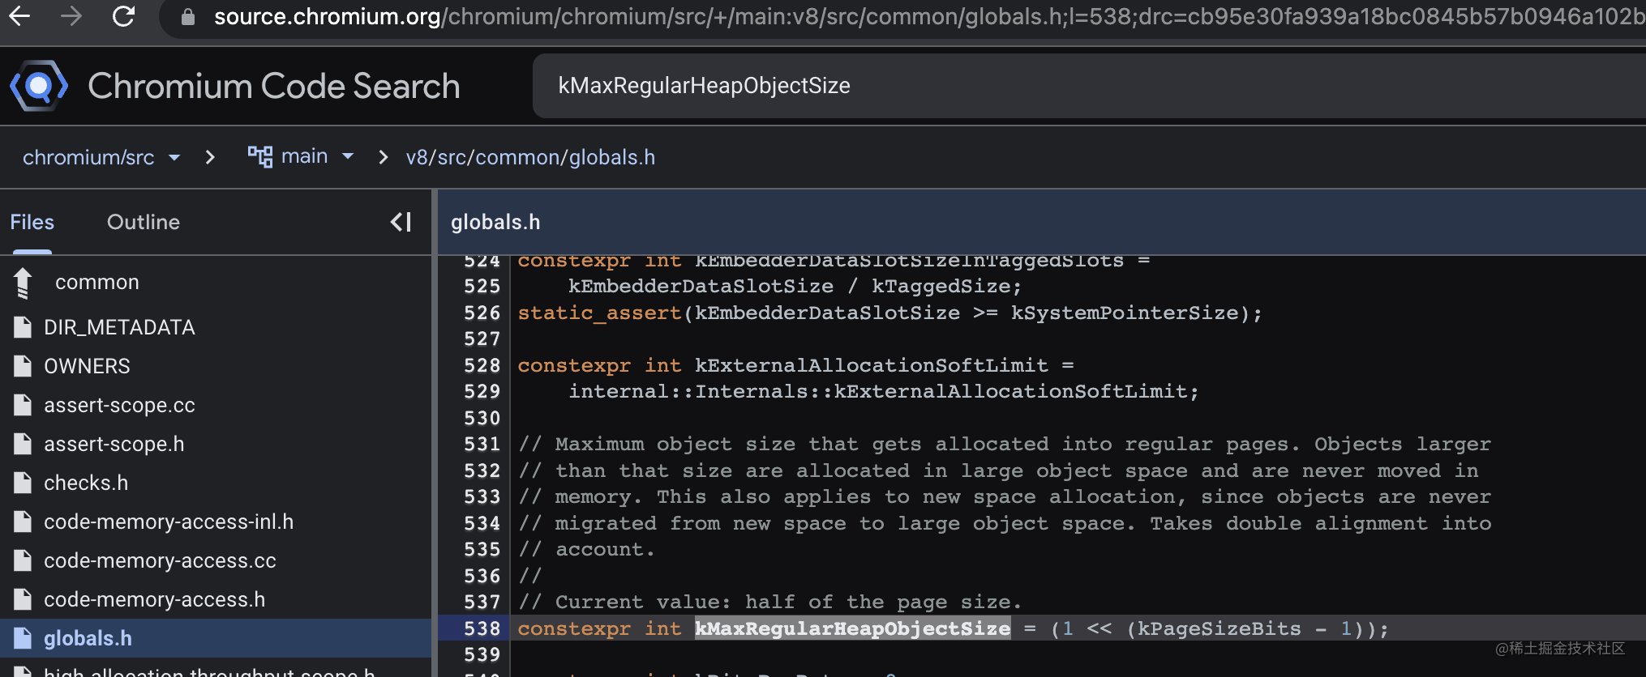1646x677 pixels.
Task: Click file icon next to DIR_METADATA
Action: (x=23, y=327)
